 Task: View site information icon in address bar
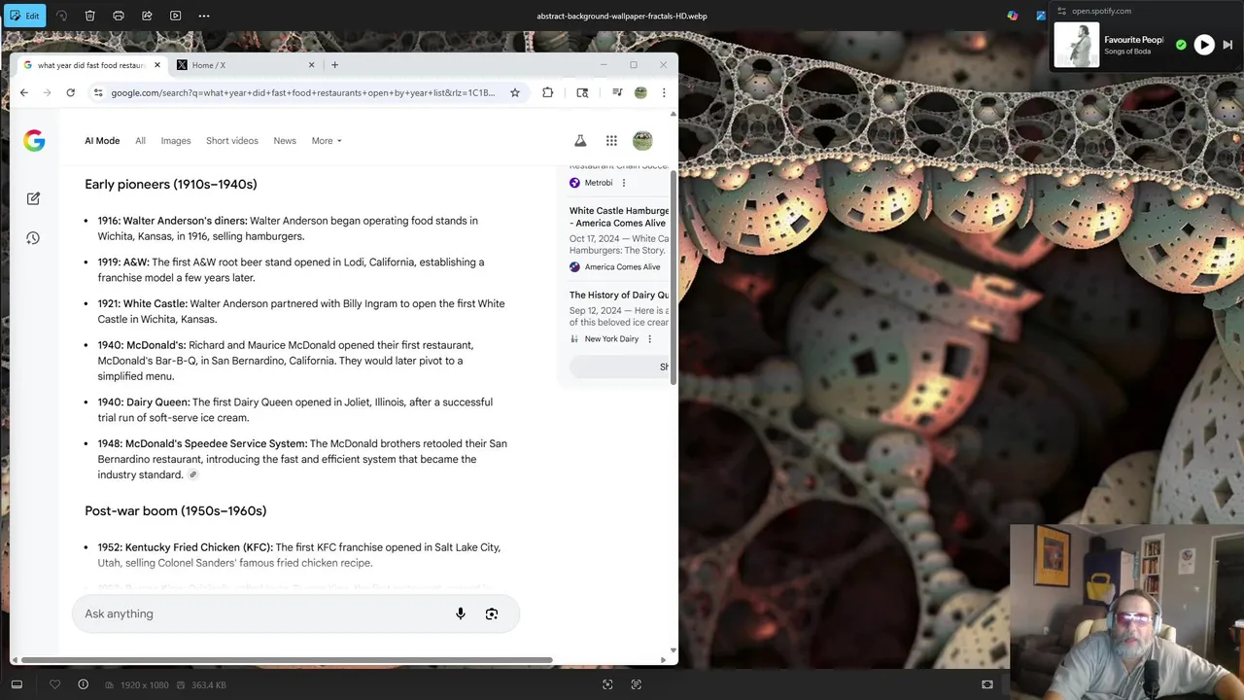click(97, 92)
